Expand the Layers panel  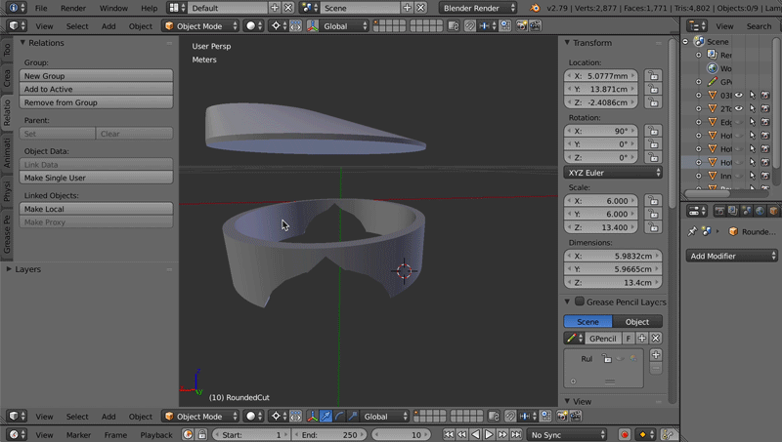(27, 268)
